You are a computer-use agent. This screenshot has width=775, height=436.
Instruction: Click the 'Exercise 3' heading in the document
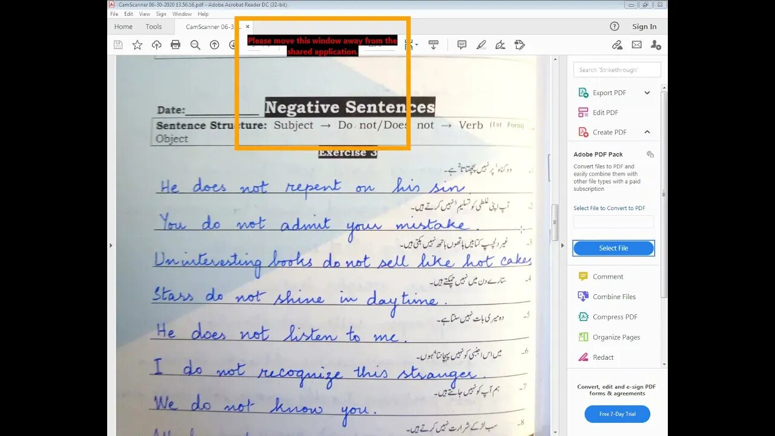pos(348,153)
